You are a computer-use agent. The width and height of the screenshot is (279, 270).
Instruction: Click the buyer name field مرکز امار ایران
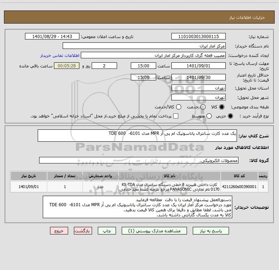click(144, 46)
